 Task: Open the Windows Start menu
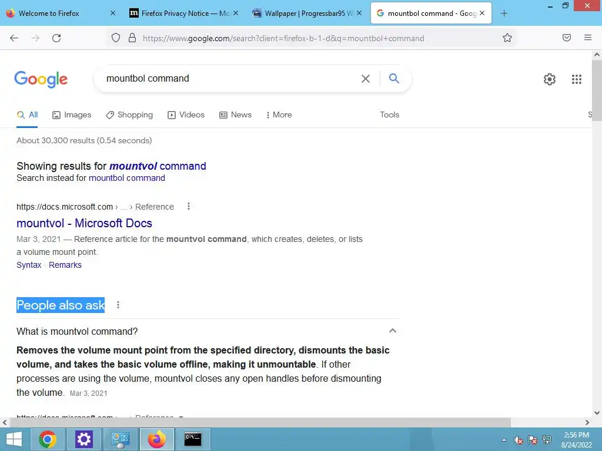pos(14,439)
